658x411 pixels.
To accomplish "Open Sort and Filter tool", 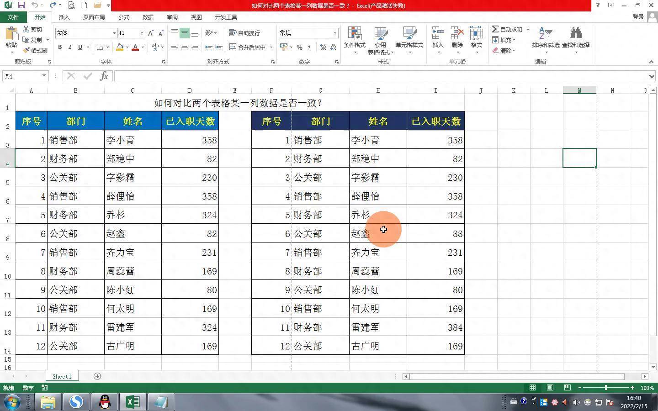I will click(545, 34).
